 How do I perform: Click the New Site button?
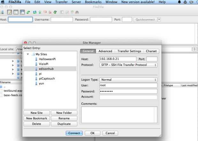(x=37, y=113)
